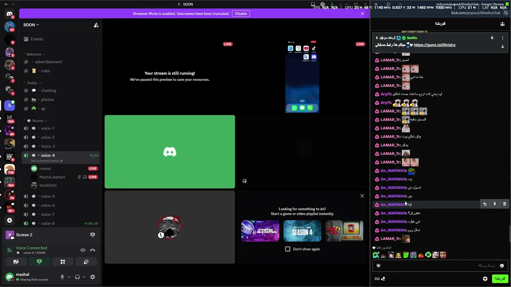Toggle camera on in voice panel

(x=16, y=262)
